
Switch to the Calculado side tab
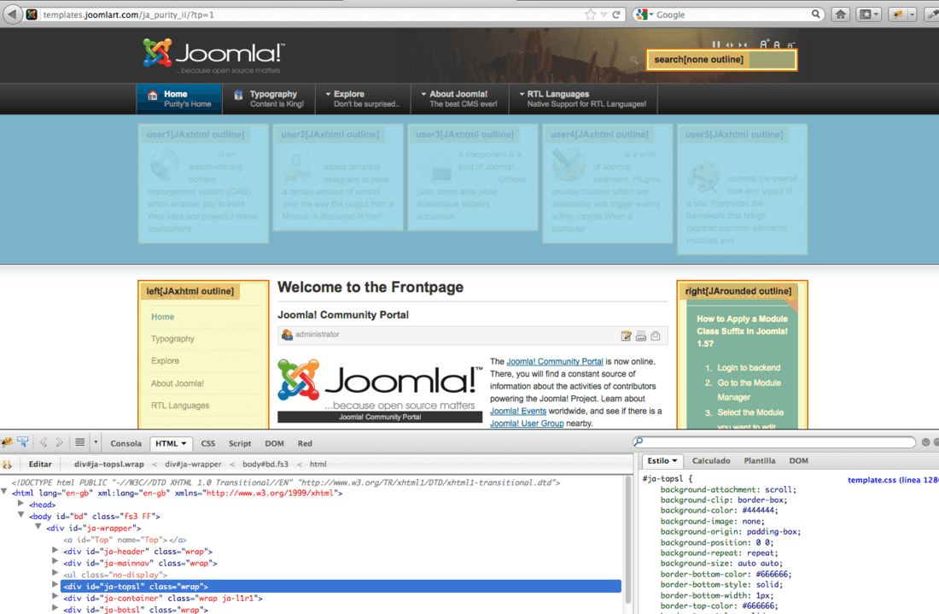(x=711, y=460)
